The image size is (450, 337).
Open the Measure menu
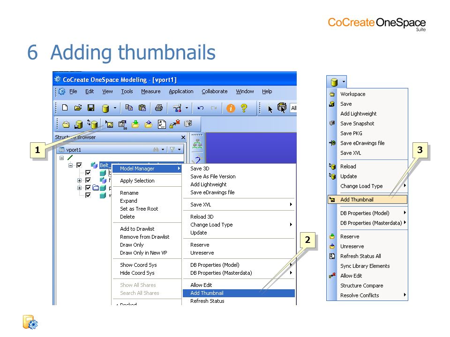[150, 91]
